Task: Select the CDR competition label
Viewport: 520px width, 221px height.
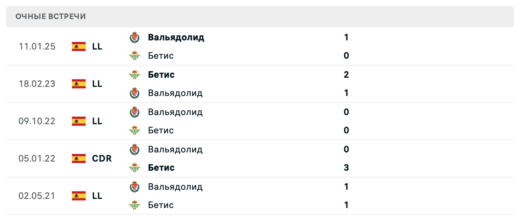Action: 102,159
